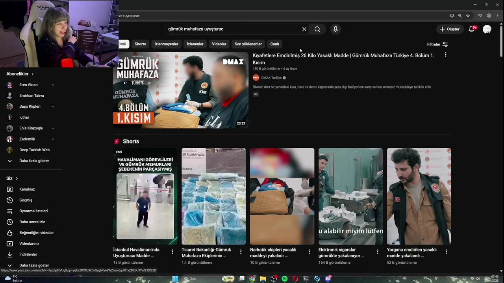Select the Canlı filter chip
The width and height of the screenshot is (504, 283).
click(x=274, y=44)
